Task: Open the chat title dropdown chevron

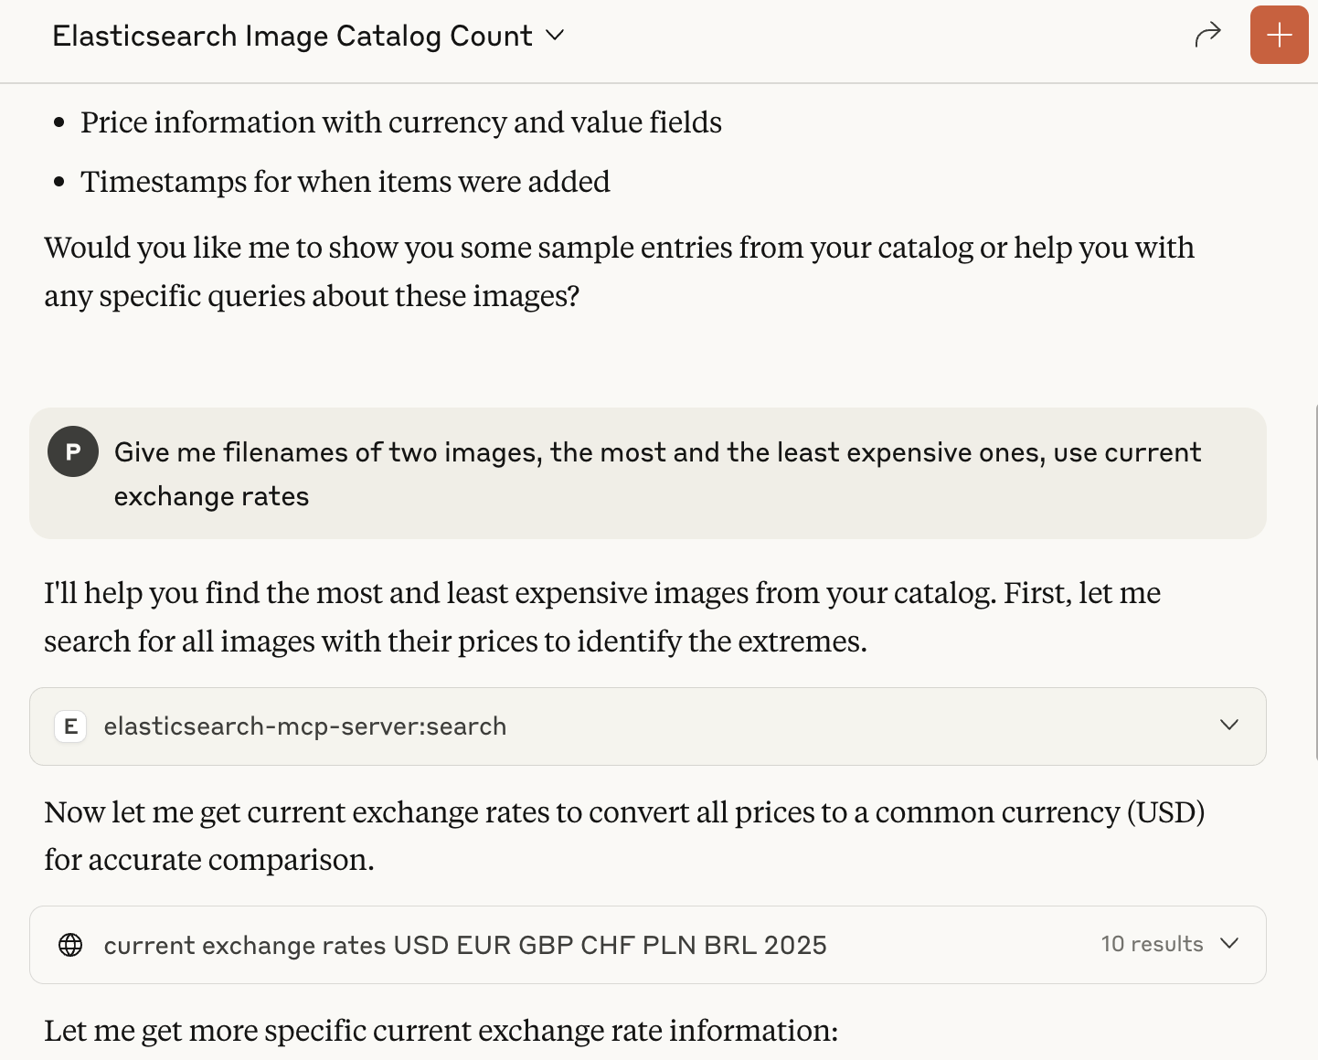Action: (x=555, y=36)
